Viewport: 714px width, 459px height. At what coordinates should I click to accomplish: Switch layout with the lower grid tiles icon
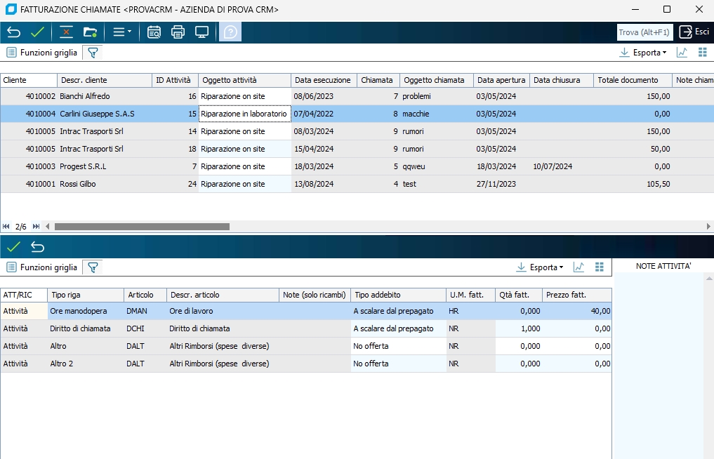tap(599, 267)
